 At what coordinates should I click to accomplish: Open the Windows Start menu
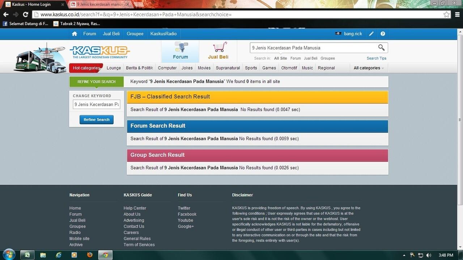coord(8,254)
